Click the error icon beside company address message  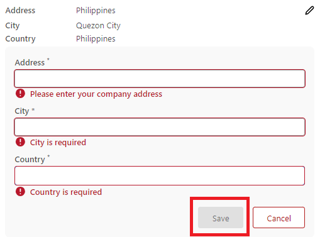coord(20,94)
